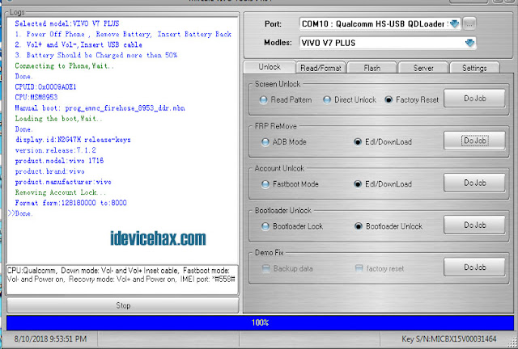
Task: Select the Fastboot Mode radio button
Action: [290, 184]
